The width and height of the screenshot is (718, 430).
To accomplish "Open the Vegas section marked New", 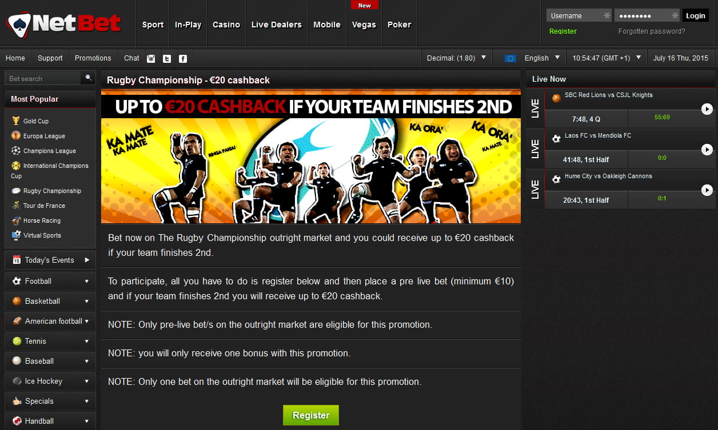I will (x=364, y=25).
